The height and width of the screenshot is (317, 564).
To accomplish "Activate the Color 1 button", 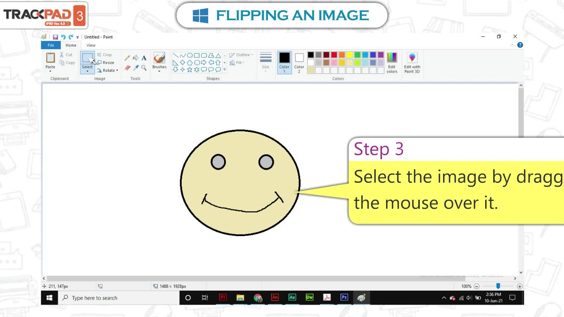I will coord(284,63).
